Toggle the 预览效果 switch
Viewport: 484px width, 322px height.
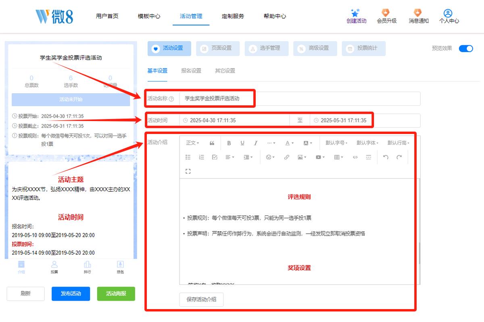click(466, 48)
